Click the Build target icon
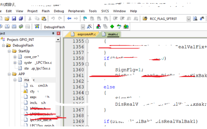The image size is (207, 129). [x=7, y=27]
